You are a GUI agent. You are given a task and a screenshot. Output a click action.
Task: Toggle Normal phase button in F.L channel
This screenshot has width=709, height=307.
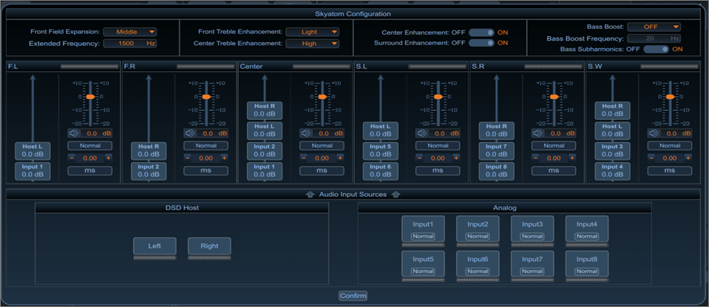tap(90, 146)
